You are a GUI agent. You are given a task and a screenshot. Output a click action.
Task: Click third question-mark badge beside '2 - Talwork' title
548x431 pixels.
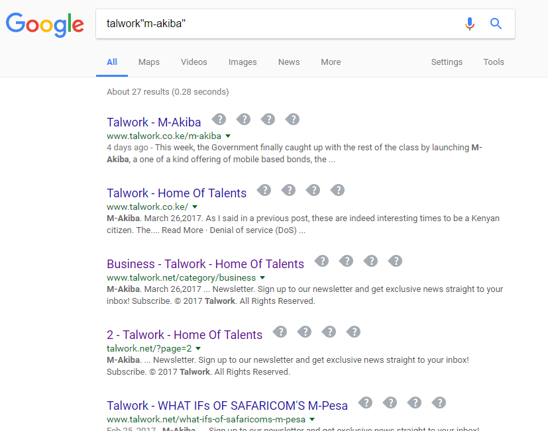pyautogui.click(x=329, y=332)
